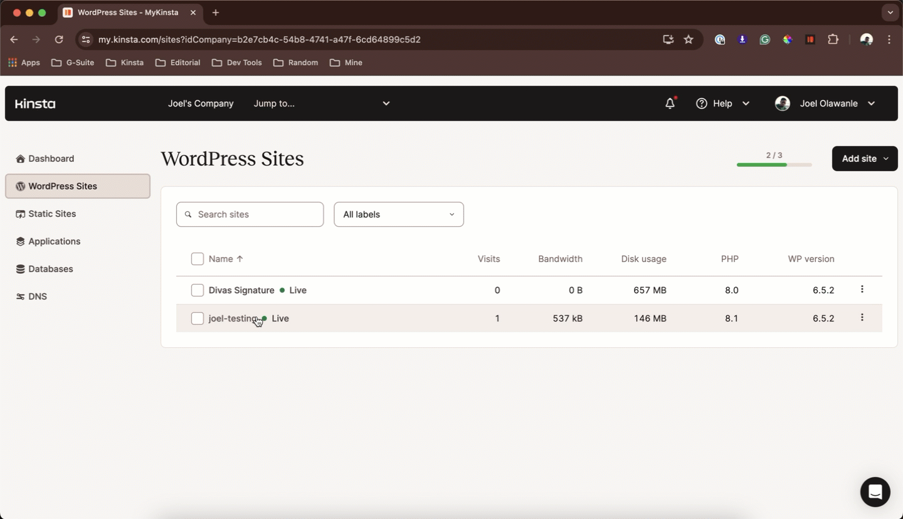Select the WordPress Sites sidebar icon
903x519 pixels.
point(19,186)
